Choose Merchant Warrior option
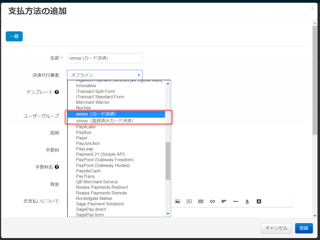The image size is (320, 240). (x=116, y=102)
